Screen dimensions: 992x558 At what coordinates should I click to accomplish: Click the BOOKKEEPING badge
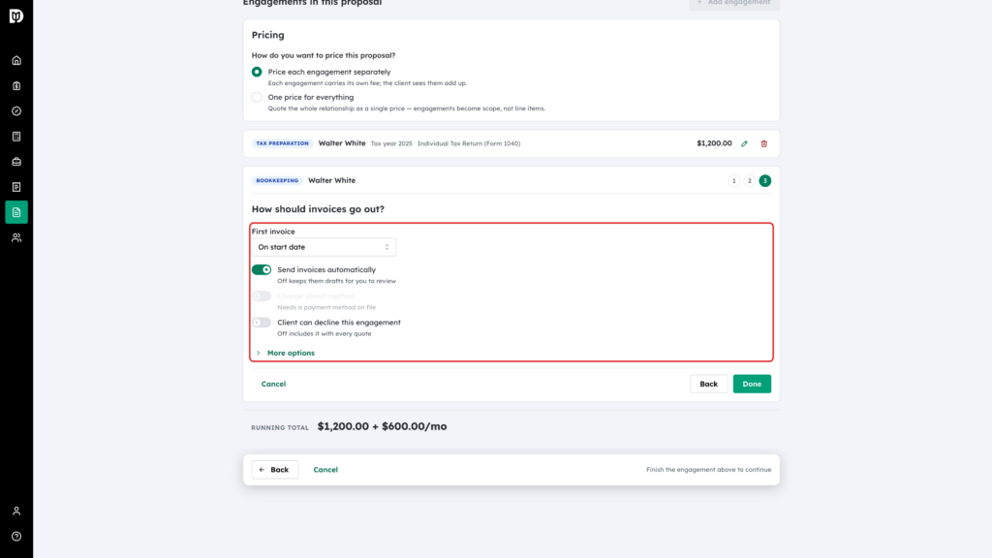coord(277,181)
